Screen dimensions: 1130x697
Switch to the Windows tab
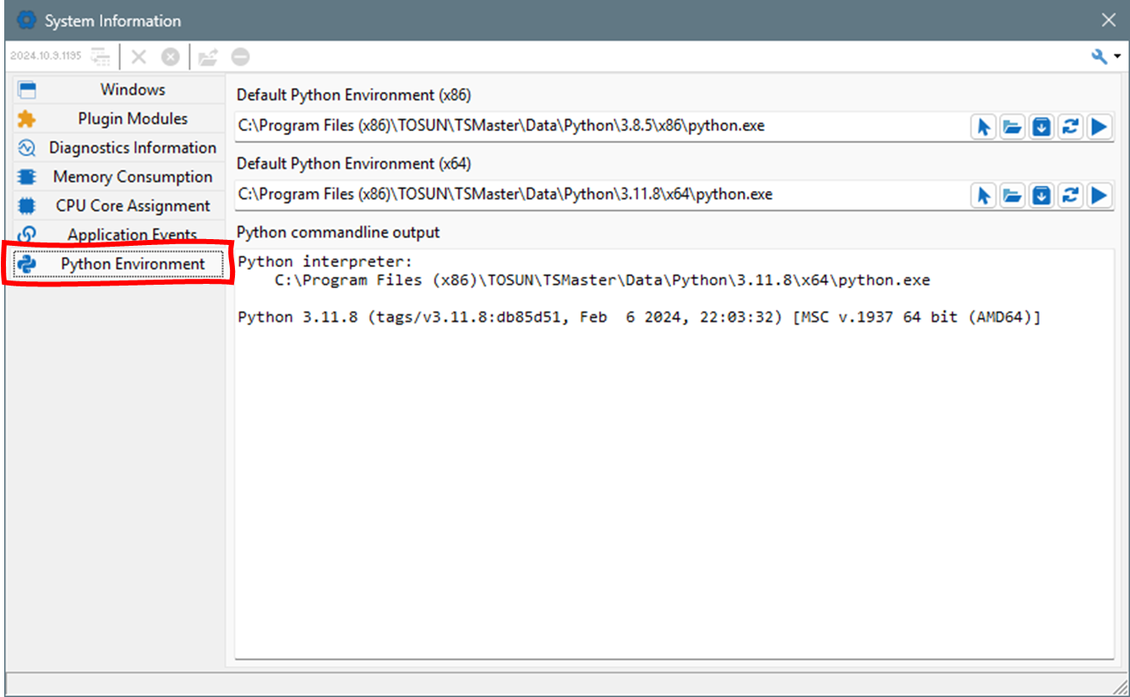click(117, 90)
